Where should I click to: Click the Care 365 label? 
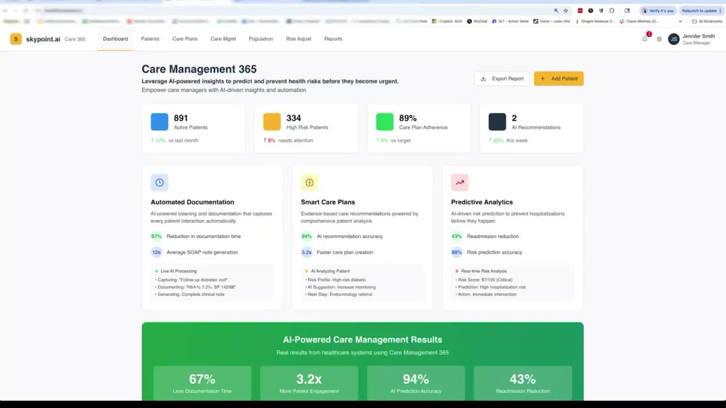75,39
